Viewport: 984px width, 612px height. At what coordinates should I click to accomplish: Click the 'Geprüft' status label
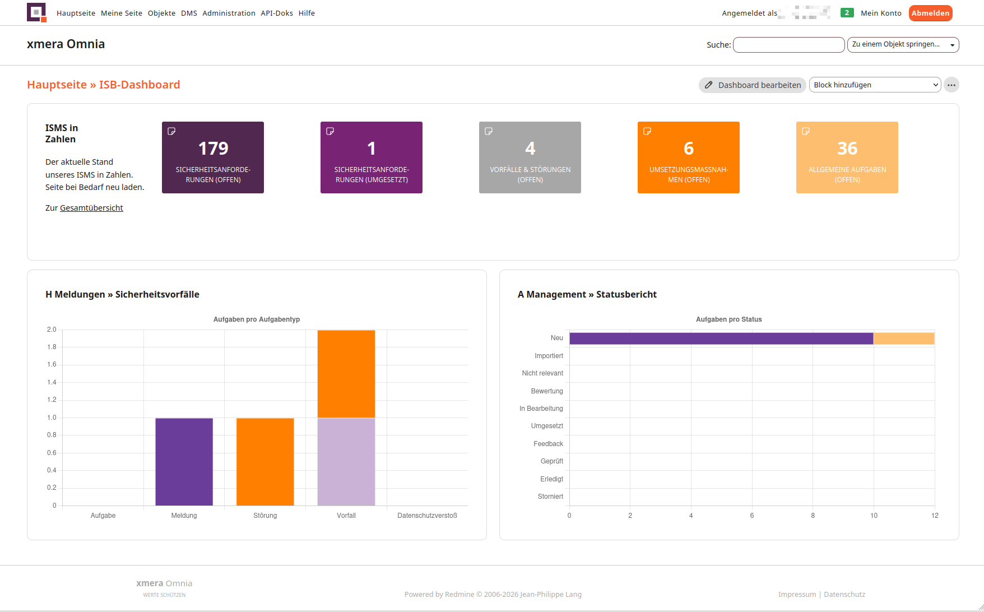click(552, 461)
